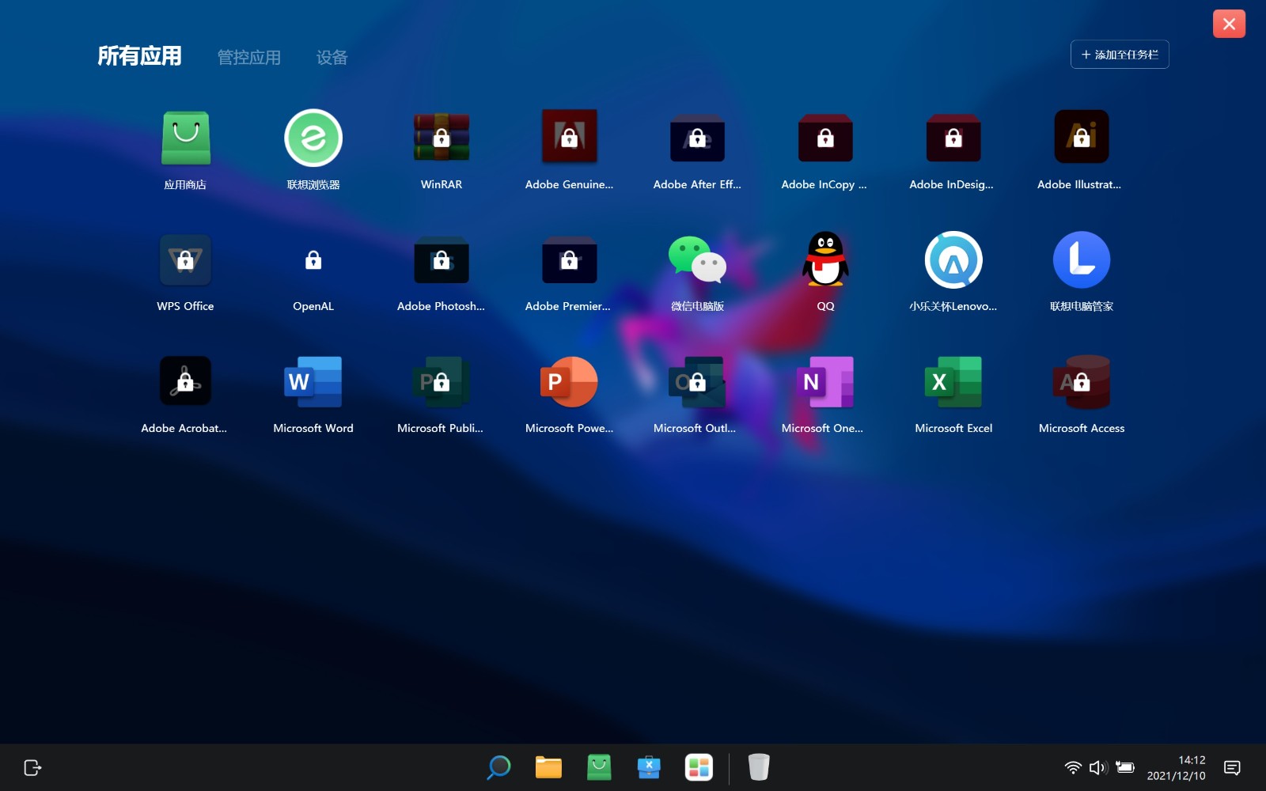Image resolution: width=1266 pixels, height=791 pixels.
Task: Switch to the 管控应用 tab
Action: tap(249, 57)
